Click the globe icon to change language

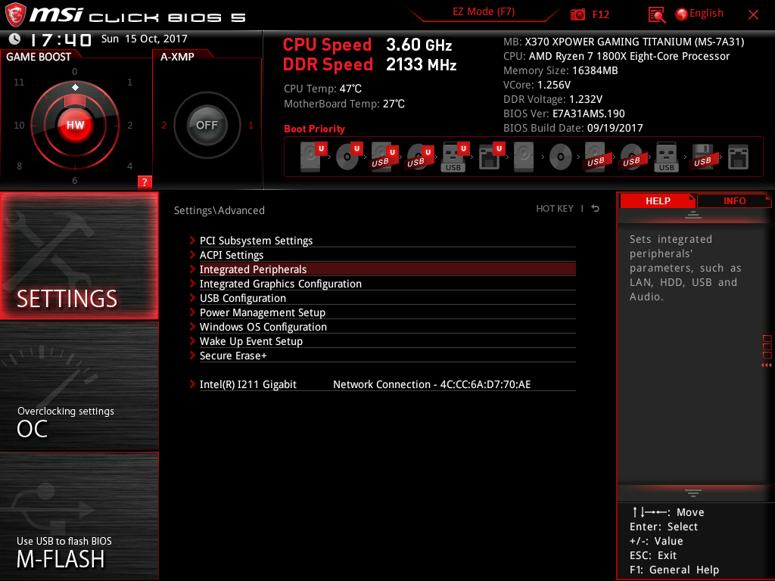tap(682, 14)
